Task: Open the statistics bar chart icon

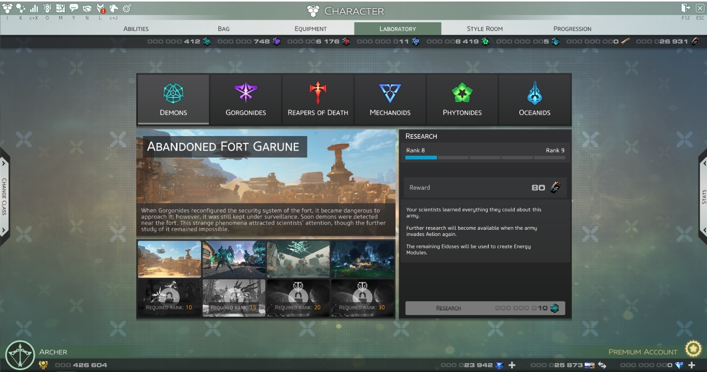Action: (x=34, y=8)
